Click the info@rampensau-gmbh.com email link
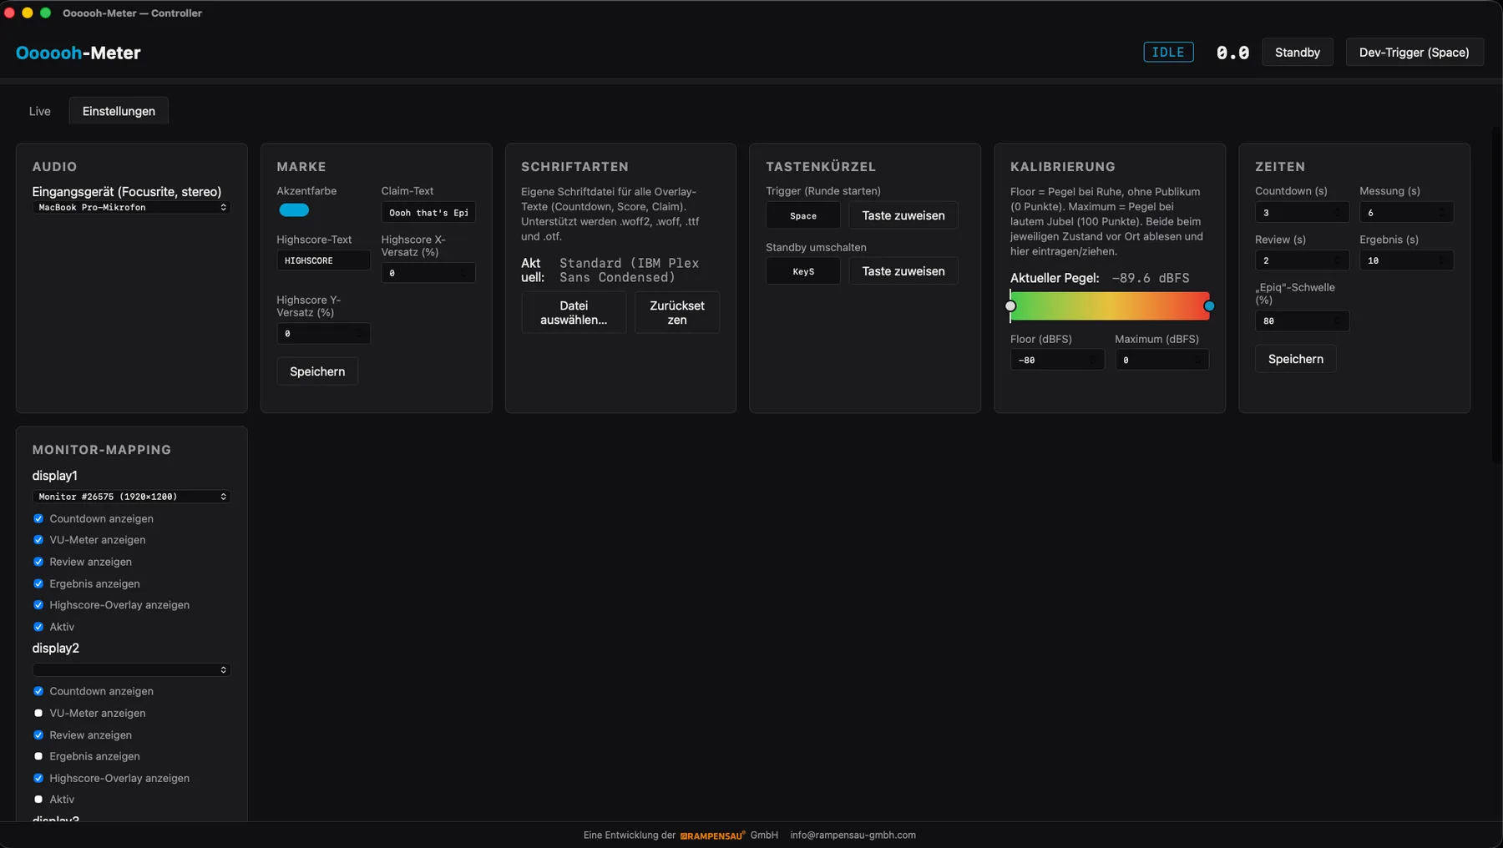The width and height of the screenshot is (1503, 848). tap(853, 835)
